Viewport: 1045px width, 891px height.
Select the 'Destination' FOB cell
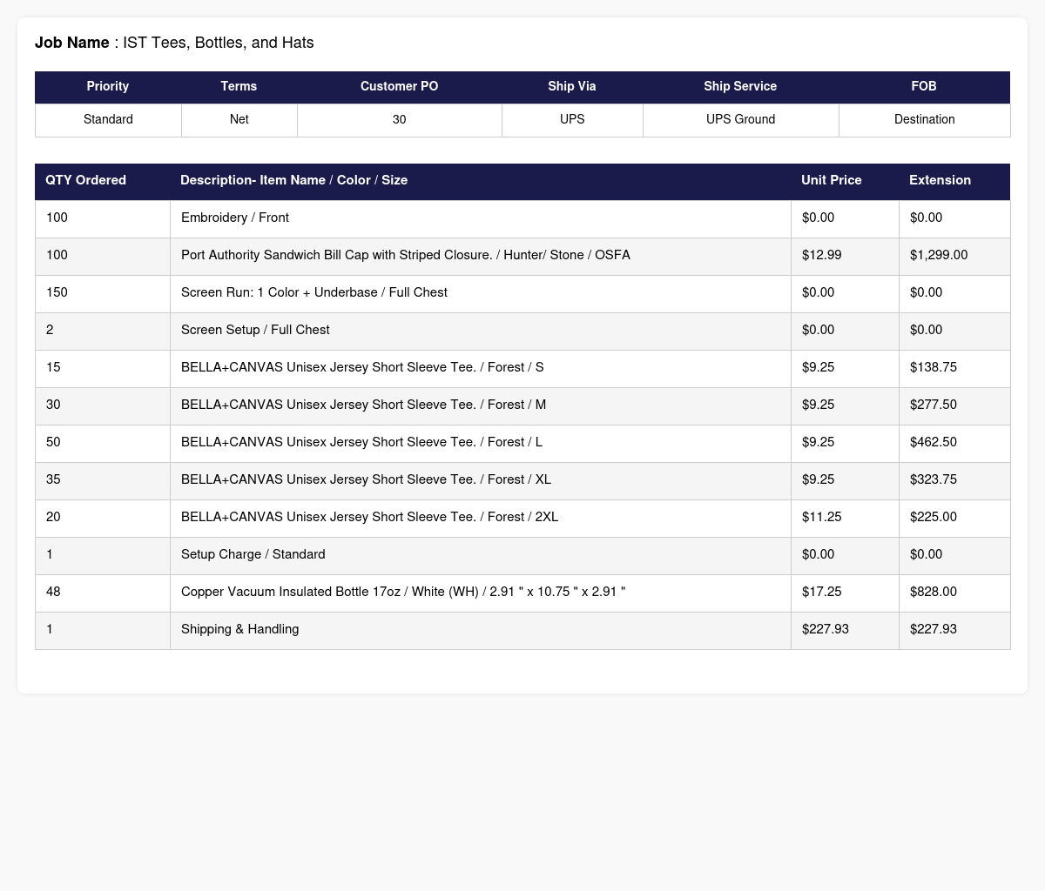point(924,119)
